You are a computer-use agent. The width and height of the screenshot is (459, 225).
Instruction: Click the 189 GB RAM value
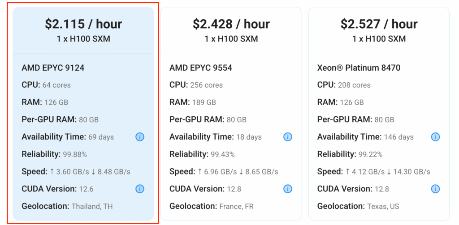click(x=204, y=102)
